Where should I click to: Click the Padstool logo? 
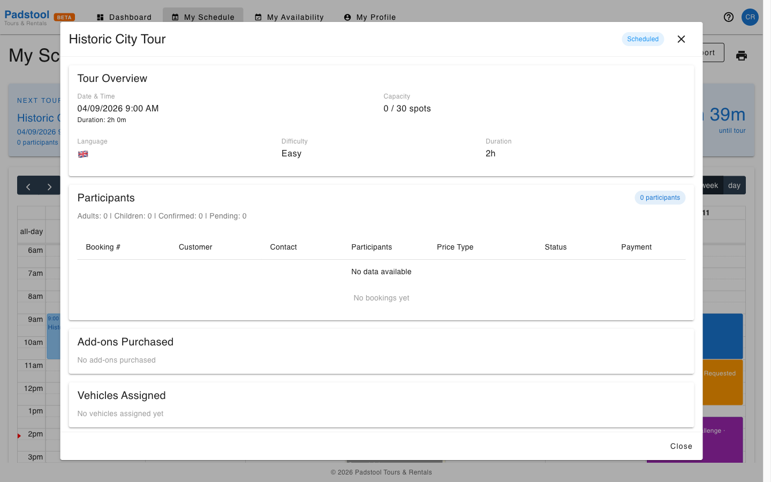[x=27, y=17]
